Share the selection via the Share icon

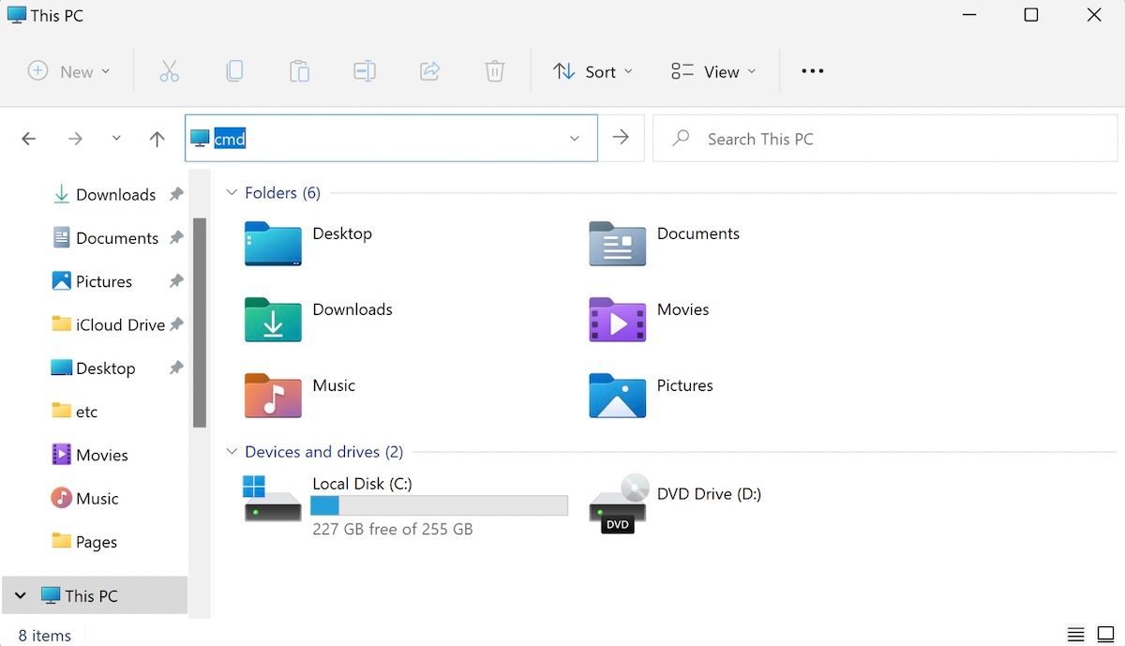click(429, 70)
